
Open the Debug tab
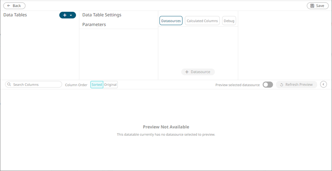pos(229,21)
